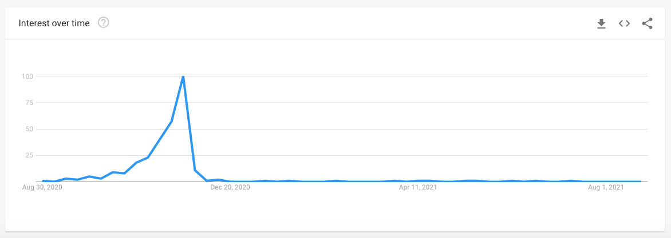Share the interest over time chart
Viewport: 671px width, 238px height.
tap(647, 23)
